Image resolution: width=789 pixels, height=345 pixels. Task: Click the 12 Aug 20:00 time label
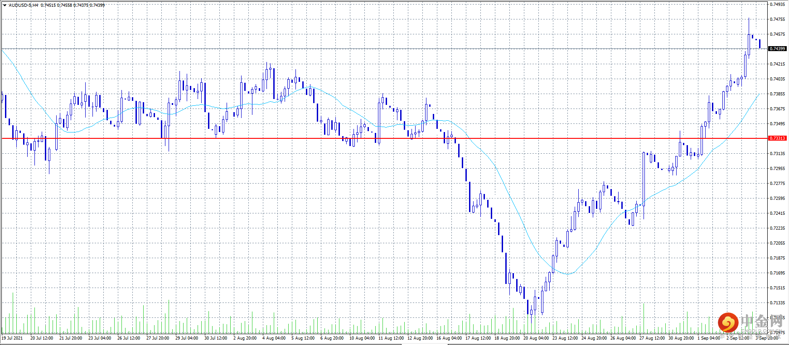[x=420, y=338]
